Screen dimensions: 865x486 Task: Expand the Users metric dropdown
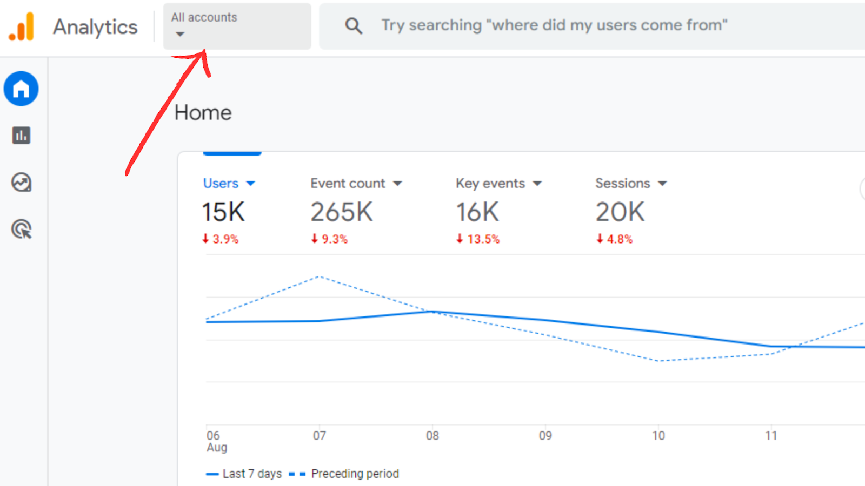[251, 184]
